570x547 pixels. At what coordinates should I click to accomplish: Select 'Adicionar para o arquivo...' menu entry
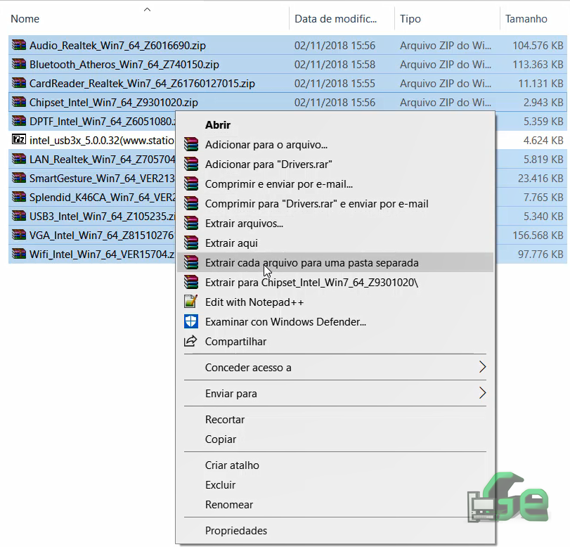click(x=335, y=144)
